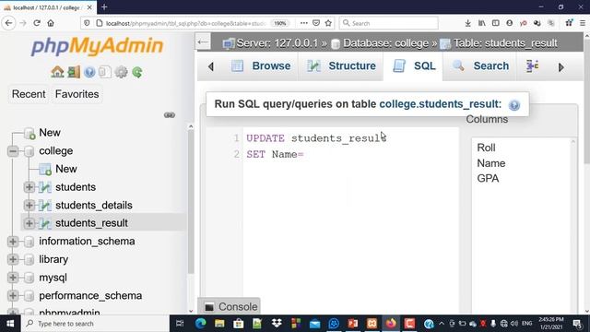This screenshot has width=590, height=332.
Task: Click the navigation panel vertical scrollbar
Action: [x=191, y=202]
